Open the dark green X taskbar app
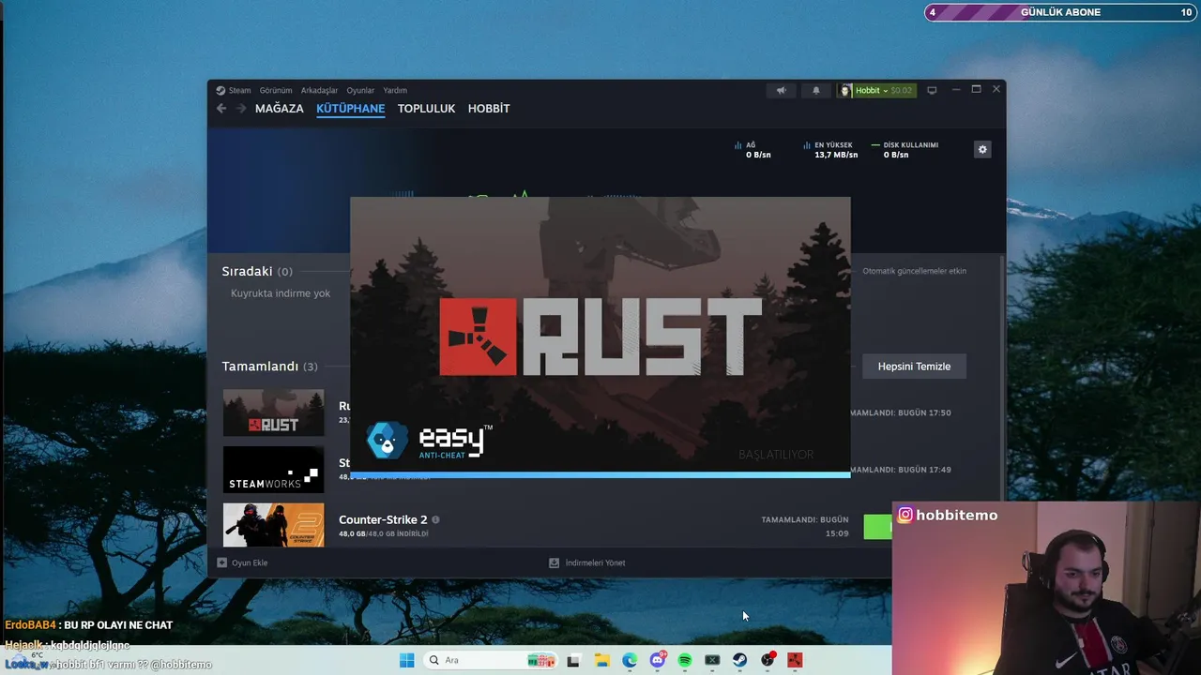 tap(712, 660)
